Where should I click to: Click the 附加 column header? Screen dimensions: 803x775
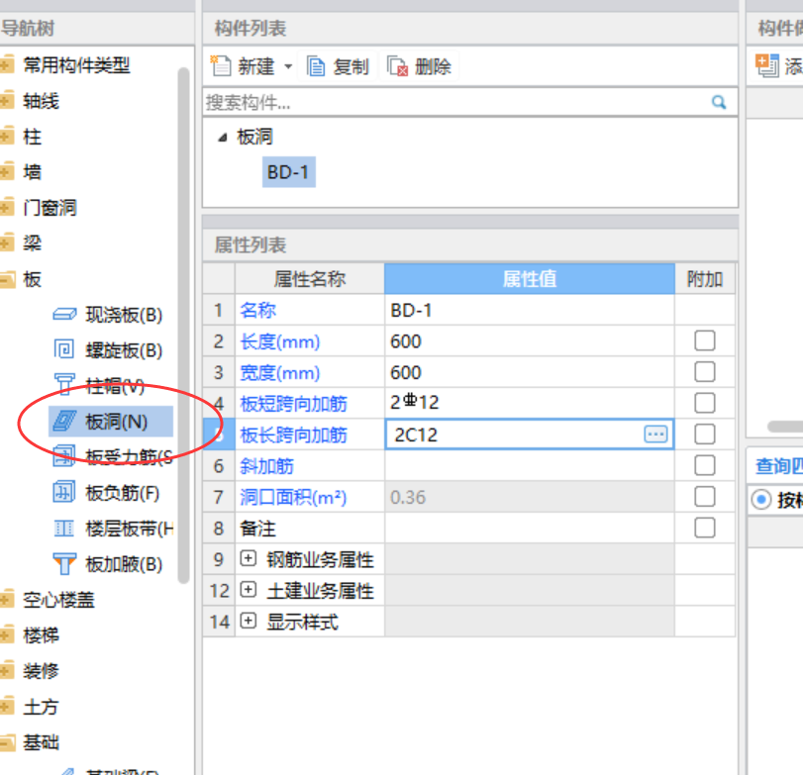[705, 279]
